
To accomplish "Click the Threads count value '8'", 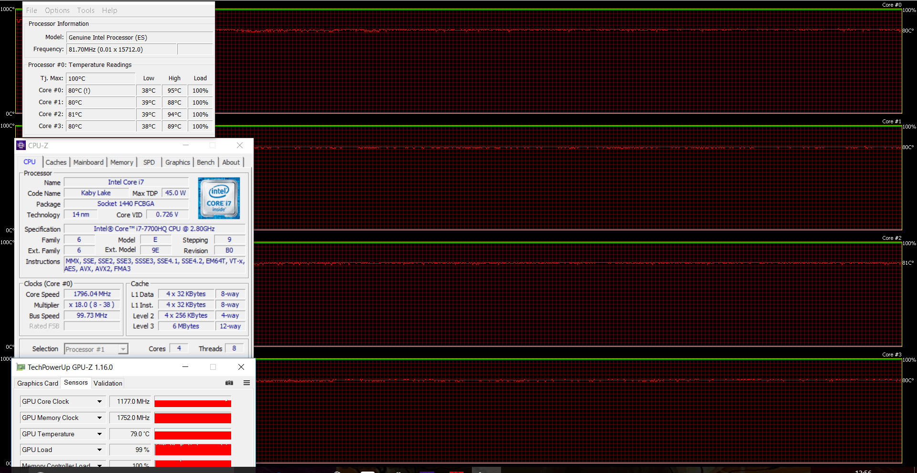I will (x=234, y=348).
